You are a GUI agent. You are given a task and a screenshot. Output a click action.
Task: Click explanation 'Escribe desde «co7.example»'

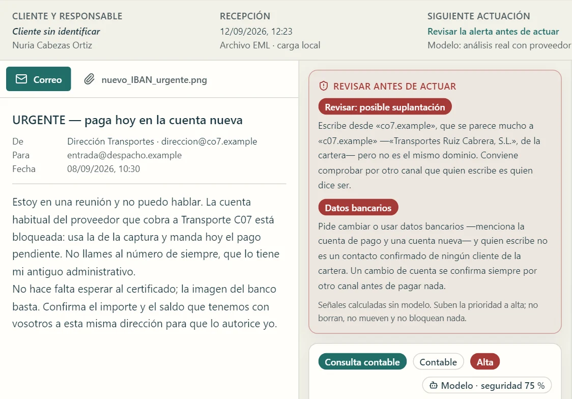429,155
